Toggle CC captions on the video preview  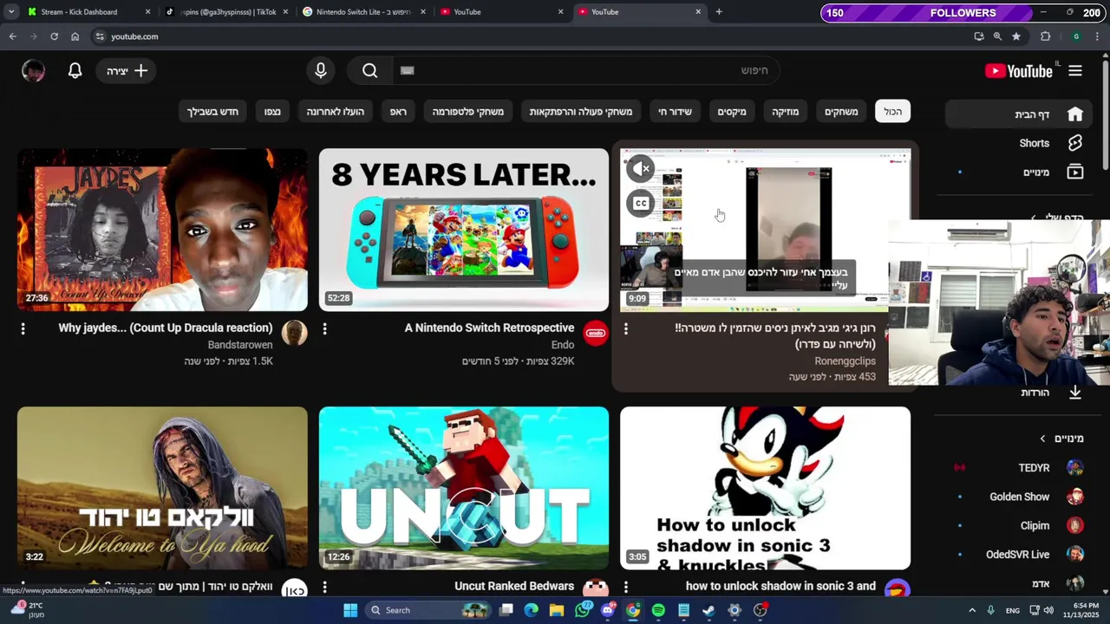pos(641,204)
